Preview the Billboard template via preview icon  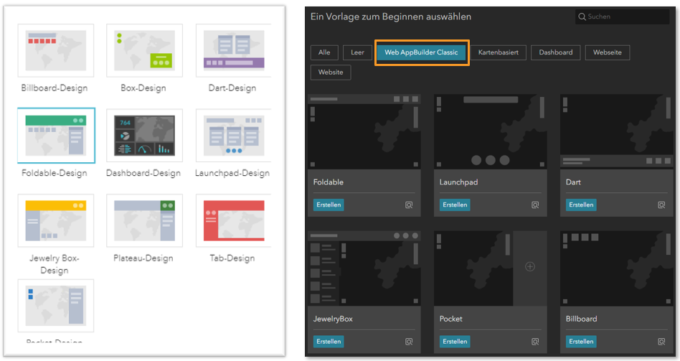[661, 342]
